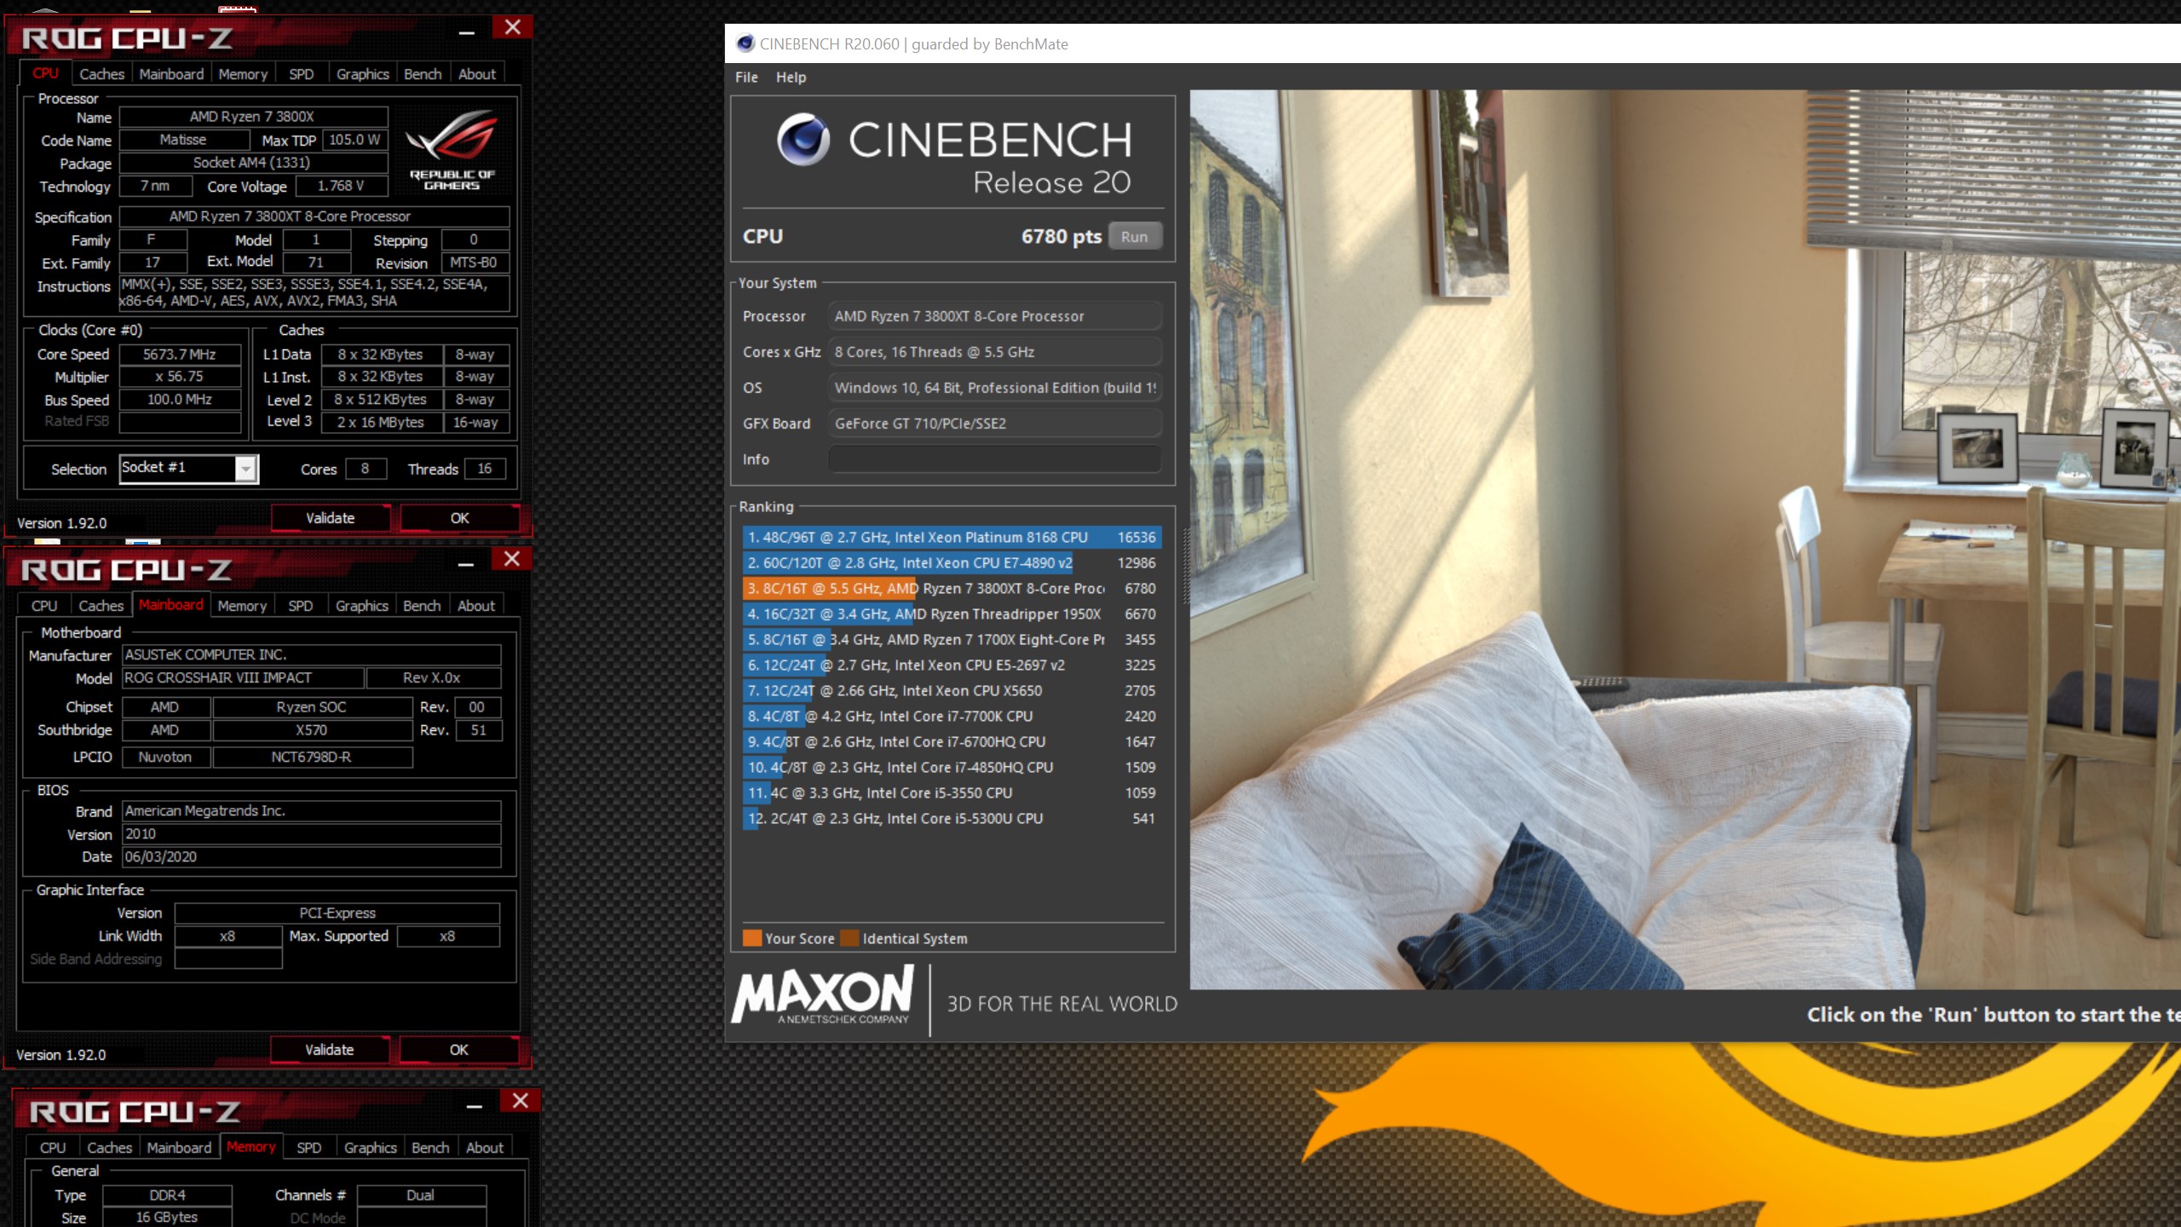Select ranking row Xeon CPU X5650
Viewport: 2181px width, 1227px height.
tap(952, 691)
